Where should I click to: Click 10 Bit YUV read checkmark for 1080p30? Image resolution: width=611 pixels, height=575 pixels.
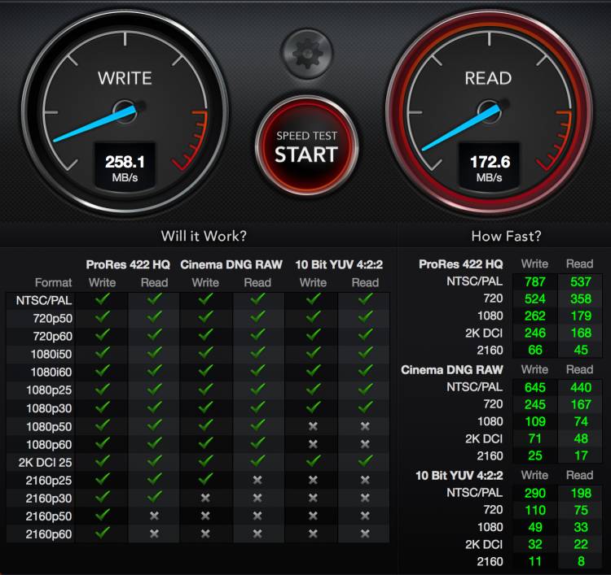[366, 407]
